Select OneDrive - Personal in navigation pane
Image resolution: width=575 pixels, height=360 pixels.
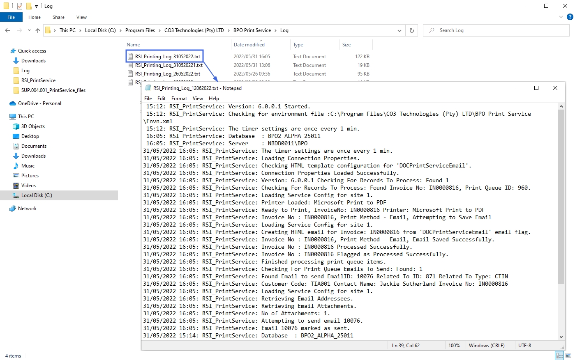39,103
